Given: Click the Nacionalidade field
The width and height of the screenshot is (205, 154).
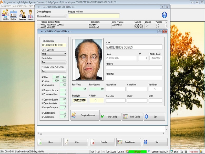Looking at the screenshot, I should point(116,89).
